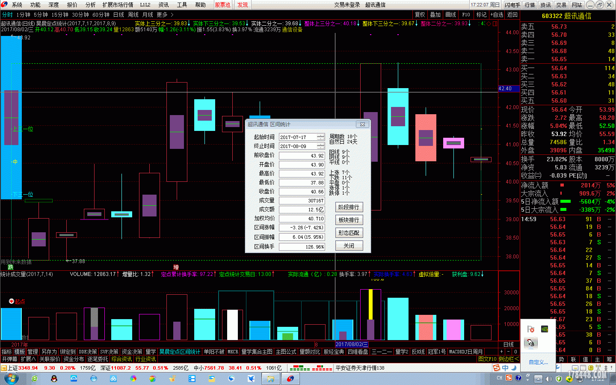The image size is (616, 385).
Task: Click the 发现 button
Action: tap(243, 5)
